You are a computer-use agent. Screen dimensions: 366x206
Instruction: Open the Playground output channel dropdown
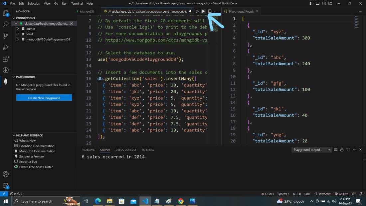click(312, 149)
